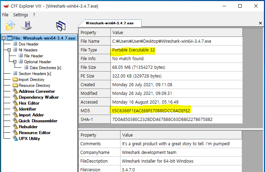Screen dimensions: 265x172
Task: Select the root File: Wireshark-win64-3.4.7.exe node
Action: (44, 38)
